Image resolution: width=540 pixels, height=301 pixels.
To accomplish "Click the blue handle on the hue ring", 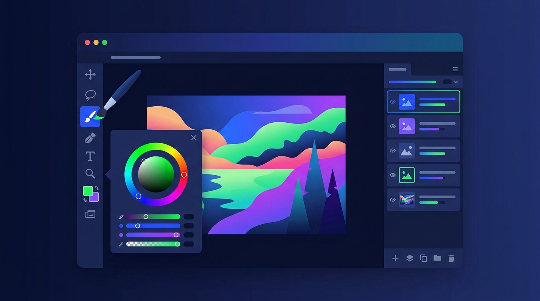I will [139, 196].
